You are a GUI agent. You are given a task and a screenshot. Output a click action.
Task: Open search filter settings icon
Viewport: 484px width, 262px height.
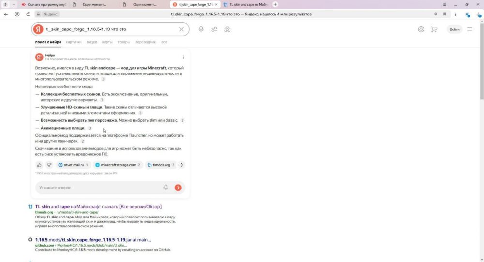click(214, 29)
